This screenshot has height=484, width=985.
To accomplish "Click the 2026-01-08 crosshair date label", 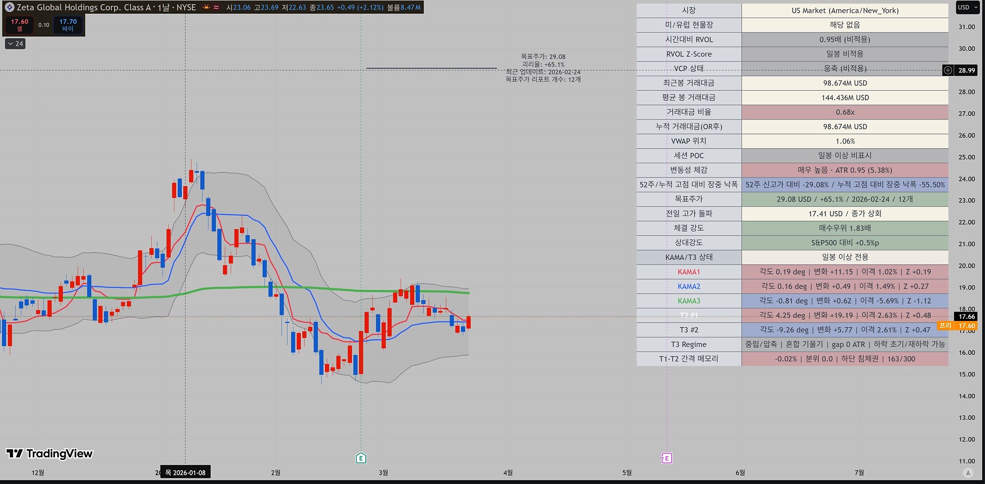I will [x=185, y=473].
